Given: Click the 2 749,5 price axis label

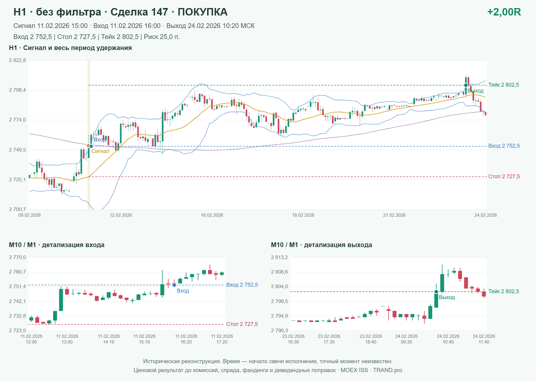Looking at the screenshot, I should [17, 150].
